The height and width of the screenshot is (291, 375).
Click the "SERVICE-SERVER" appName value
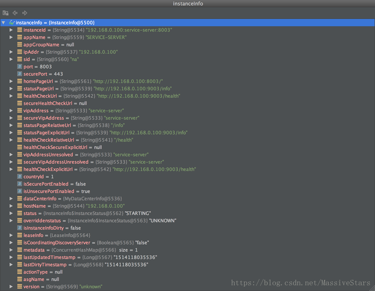[x=106, y=37]
